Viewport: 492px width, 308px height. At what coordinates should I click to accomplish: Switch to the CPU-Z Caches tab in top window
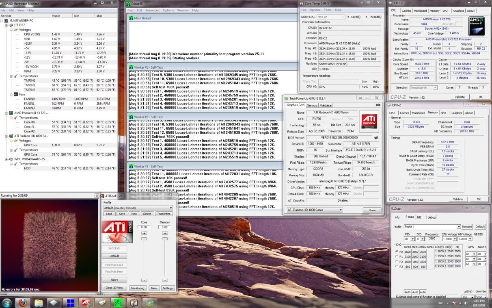pyautogui.click(x=406, y=11)
